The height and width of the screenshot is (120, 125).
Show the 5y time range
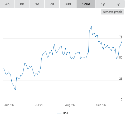click(118, 4)
